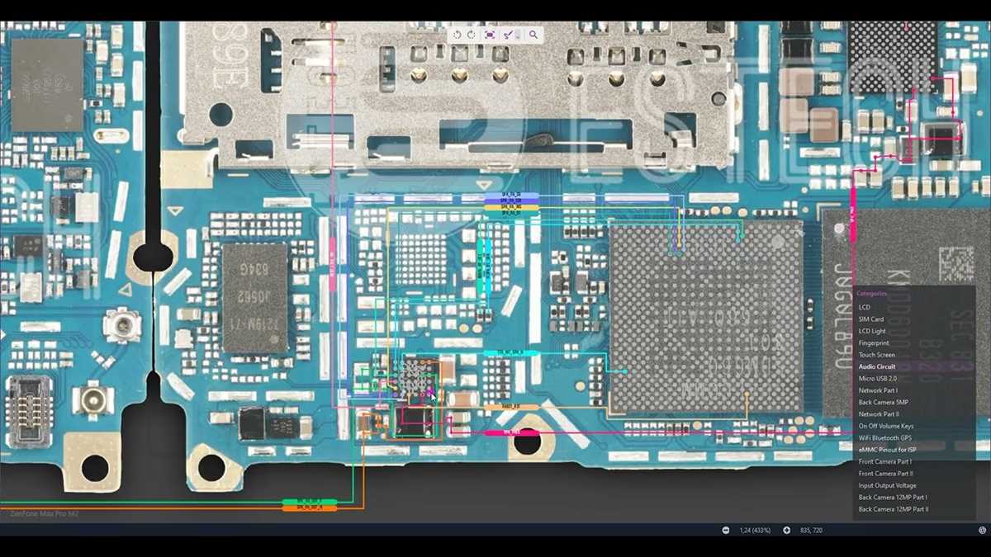Rotate the board view clockwise
Viewport: 991px width, 557px height.
coord(472,35)
